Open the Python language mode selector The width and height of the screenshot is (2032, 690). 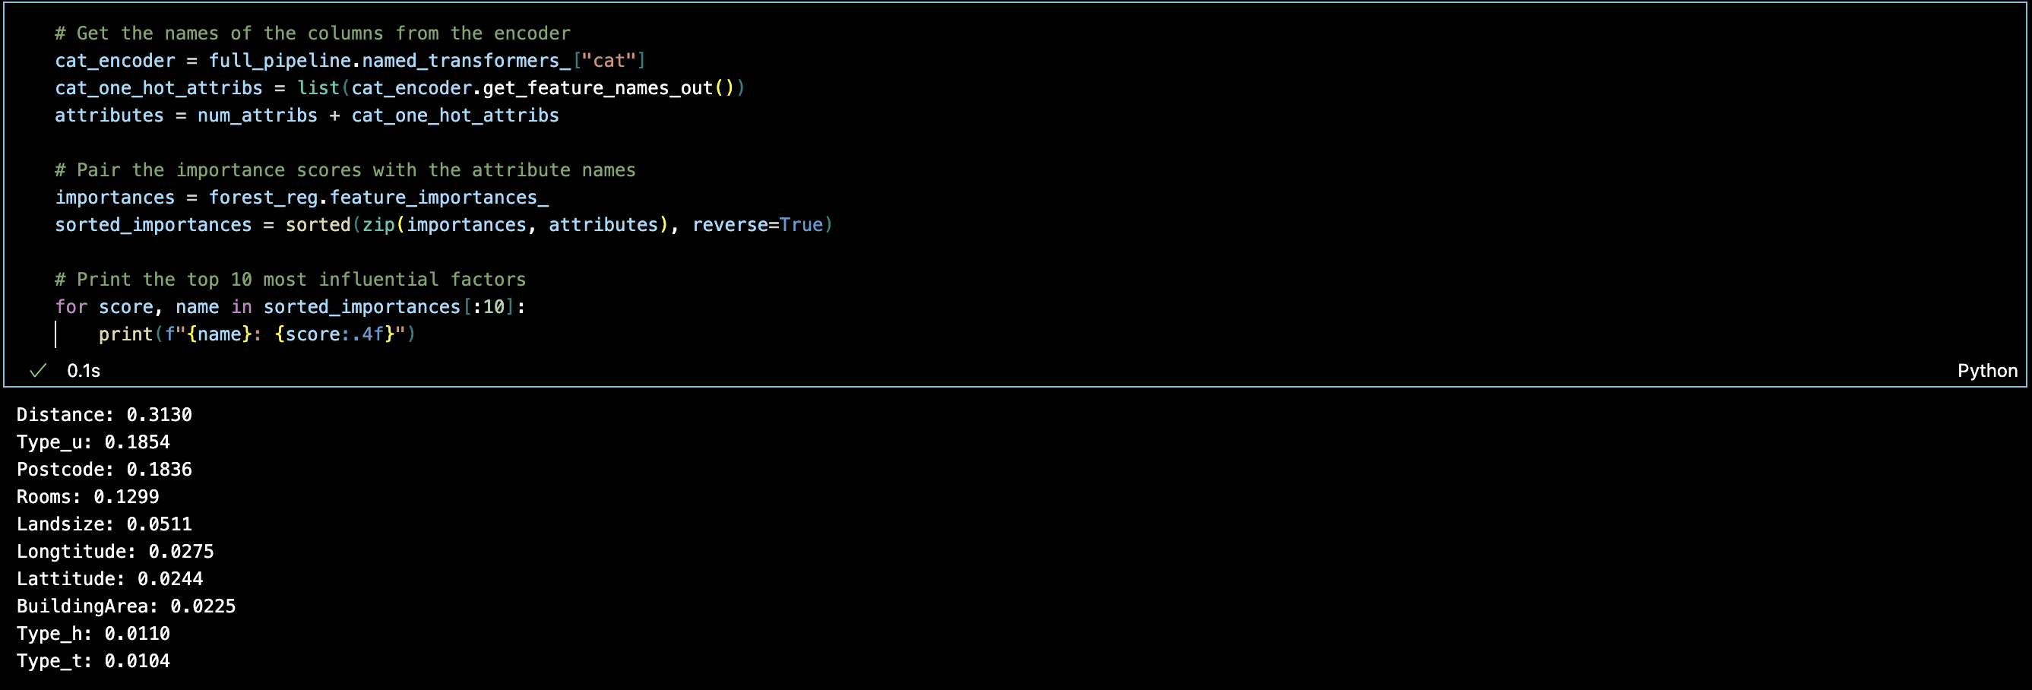point(1986,371)
